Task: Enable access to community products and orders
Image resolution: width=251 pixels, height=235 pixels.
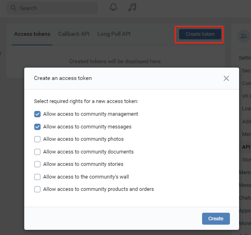Action: (37, 189)
